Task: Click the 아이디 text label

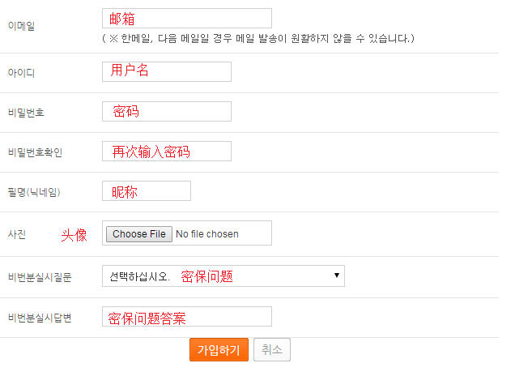Action: (20, 73)
